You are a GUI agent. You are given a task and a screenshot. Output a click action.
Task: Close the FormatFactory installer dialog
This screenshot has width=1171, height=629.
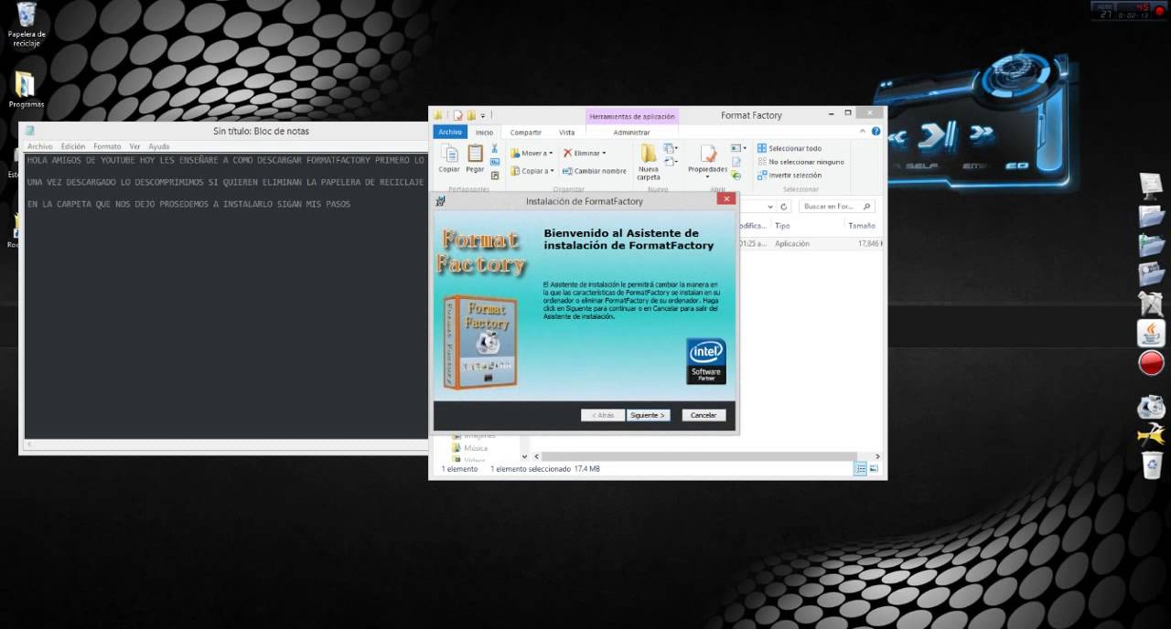pos(726,198)
